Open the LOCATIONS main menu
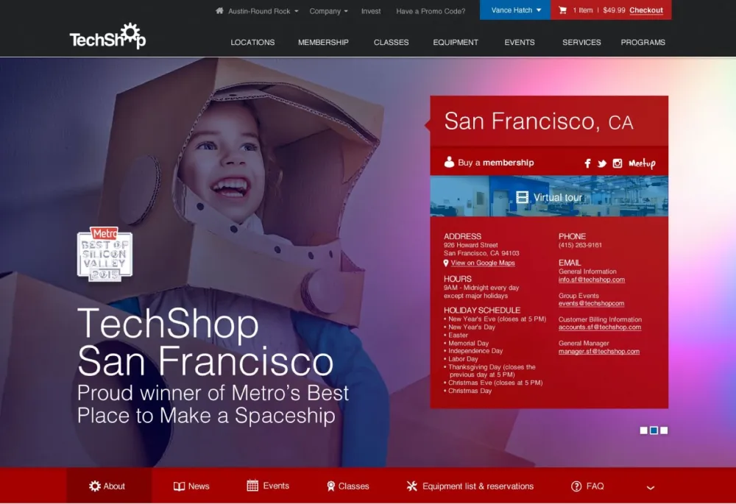This screenshot has width=736, height=504. pyautogui.click(x=252, y=42)
